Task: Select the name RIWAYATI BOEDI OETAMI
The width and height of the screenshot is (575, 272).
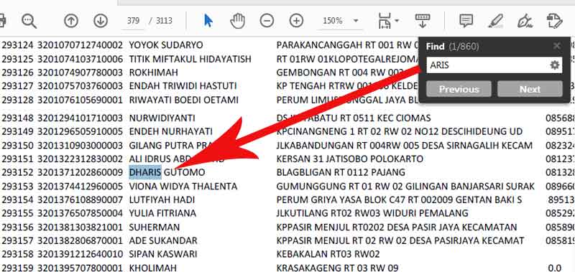Action: point(183,100)
